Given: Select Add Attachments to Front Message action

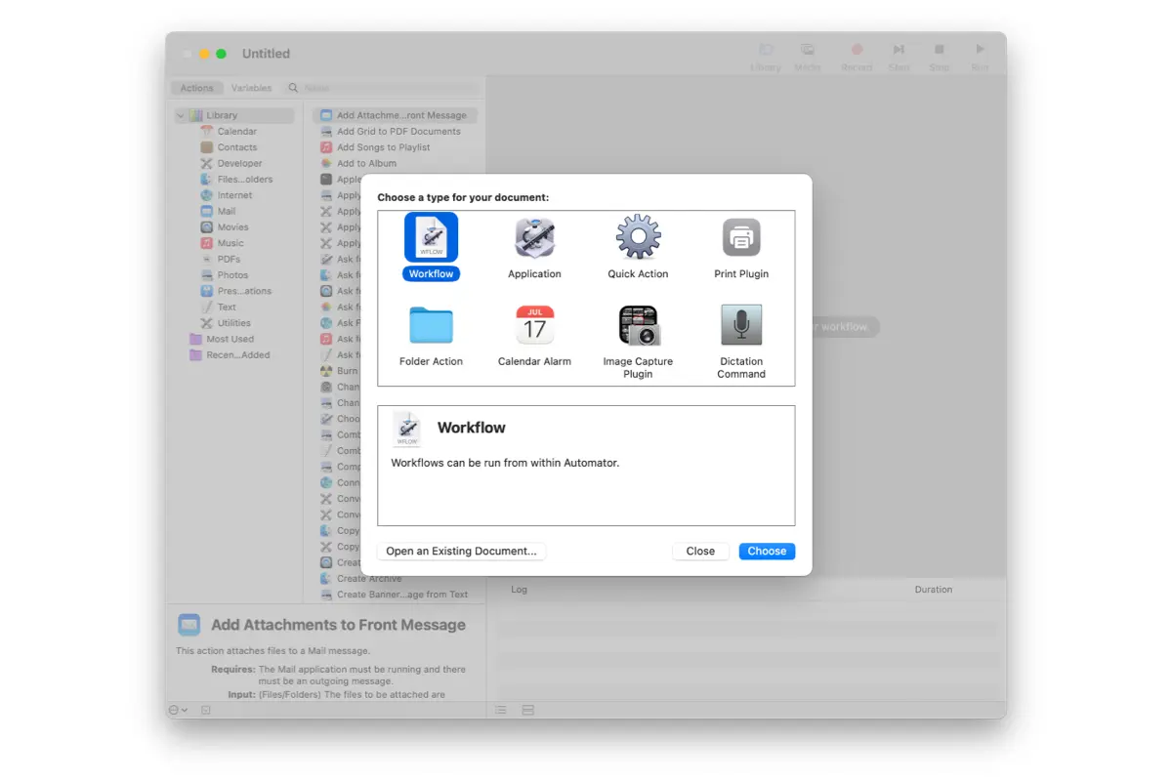Looking at the screenshot, I should click(395, 115).
